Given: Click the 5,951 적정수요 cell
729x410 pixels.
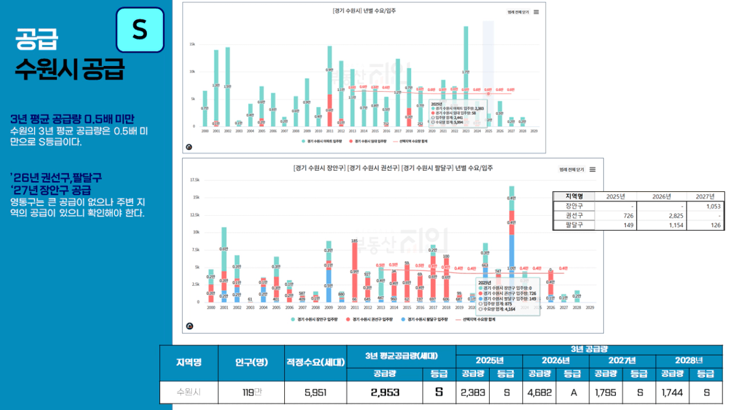Looking at the screenshot, I should (x=315, y=392).
